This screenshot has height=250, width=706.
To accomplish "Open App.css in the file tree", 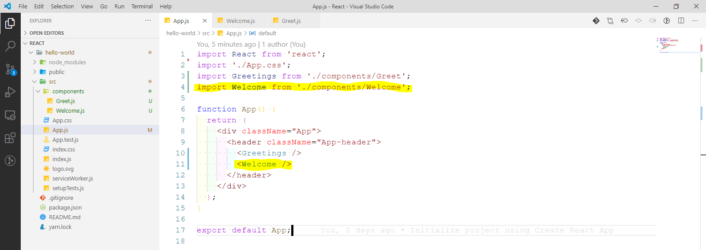I will pos(62,120).
